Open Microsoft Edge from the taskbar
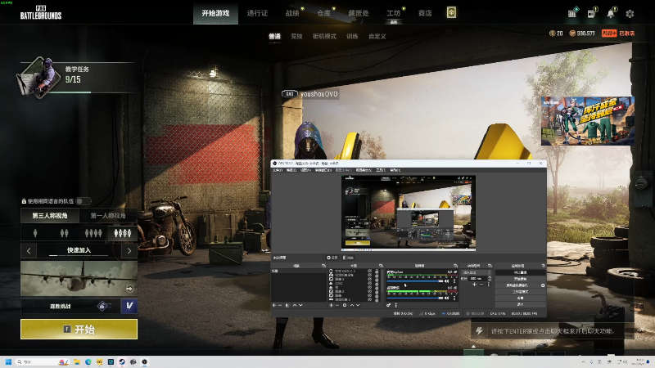 pos(88,361)
